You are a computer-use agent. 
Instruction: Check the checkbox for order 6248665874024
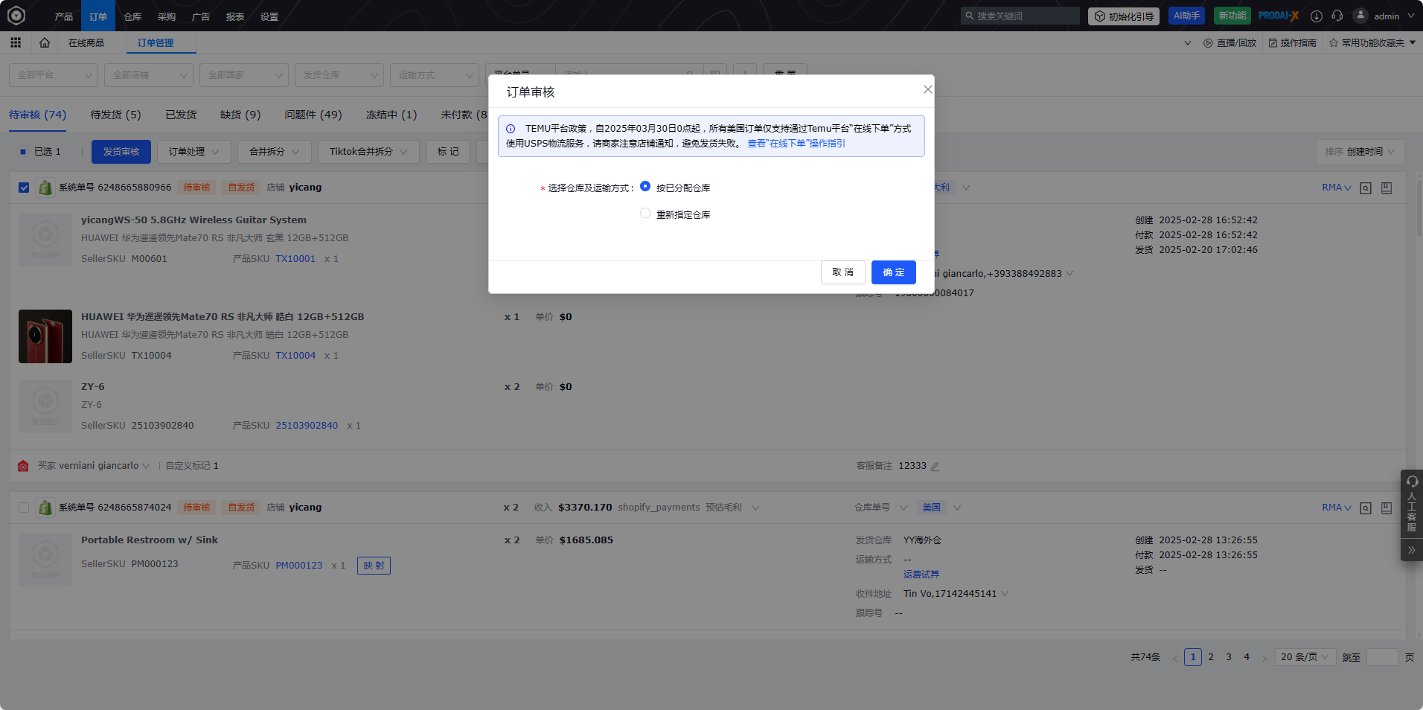point(23,507)
